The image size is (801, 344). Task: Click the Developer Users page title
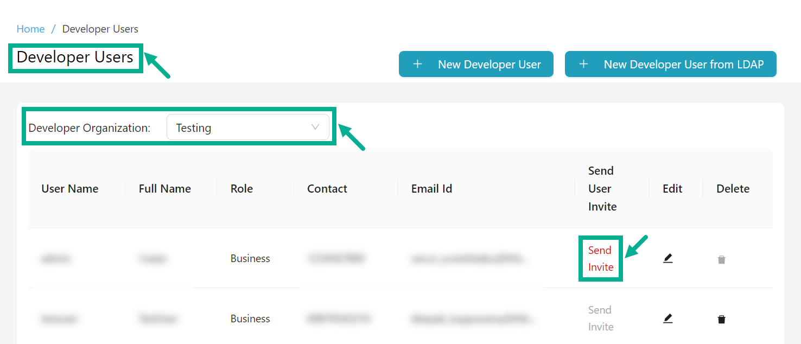click(75, 57)
